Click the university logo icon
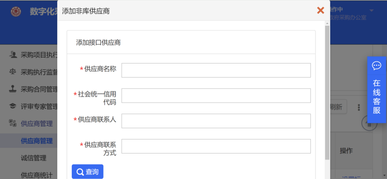 point(16,11)
